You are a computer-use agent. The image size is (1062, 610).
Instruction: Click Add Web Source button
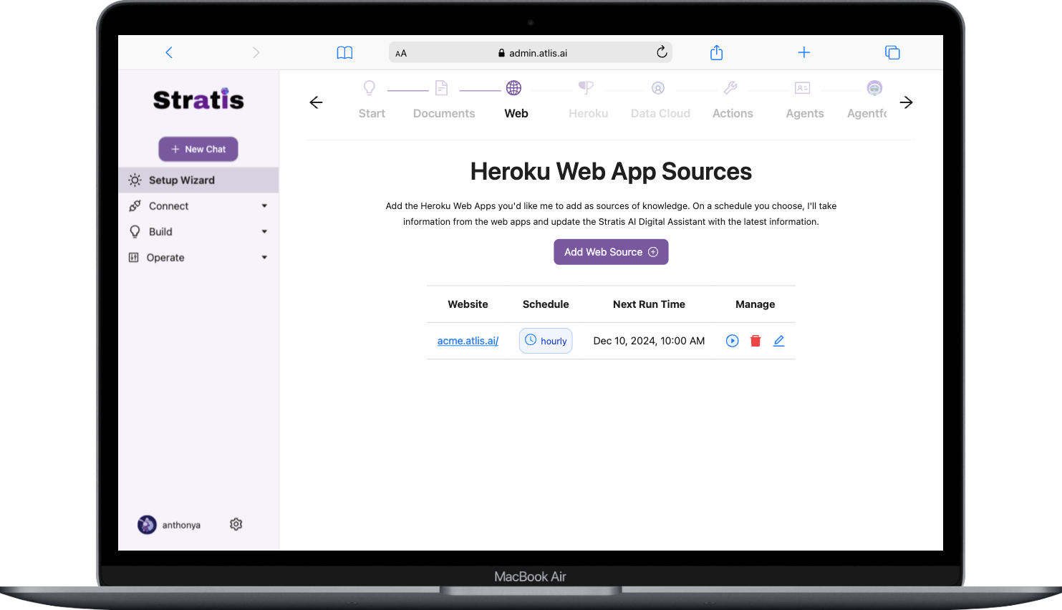pos(611,252)
